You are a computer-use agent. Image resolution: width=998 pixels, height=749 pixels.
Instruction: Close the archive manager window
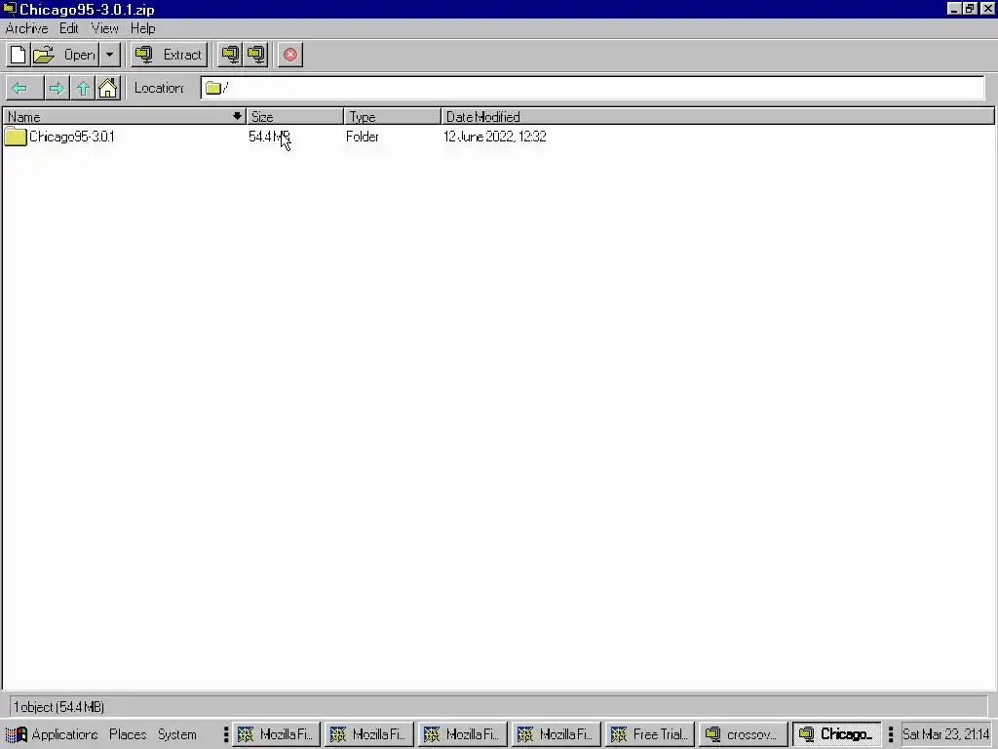(987, 9)
